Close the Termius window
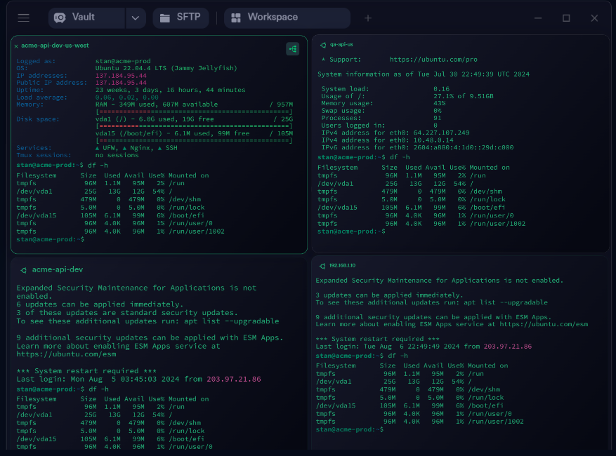 (594, 18)
